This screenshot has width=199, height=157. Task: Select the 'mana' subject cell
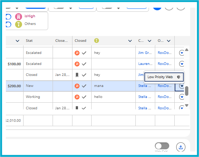point(113,86)
